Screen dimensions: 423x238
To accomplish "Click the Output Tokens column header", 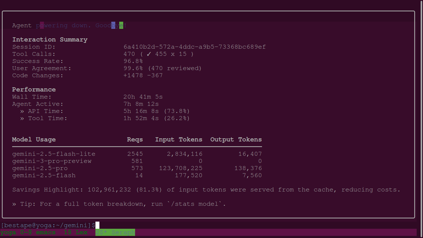I will [x=236, y=139].
